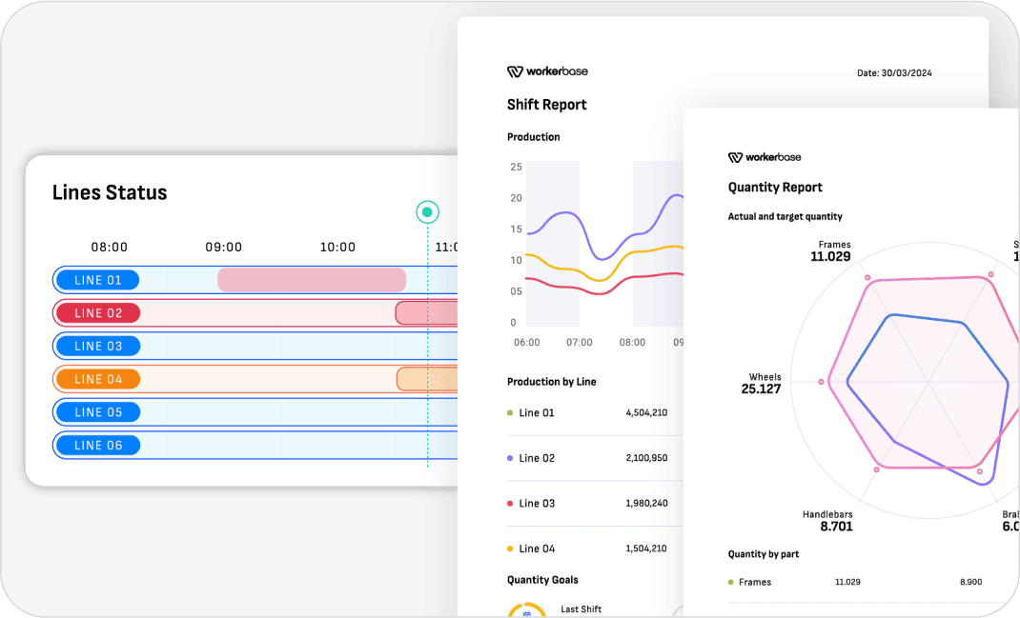Click the LINE 06 status pill
The width and height of the screenshot is (1020, 618).
click(96, 445)
